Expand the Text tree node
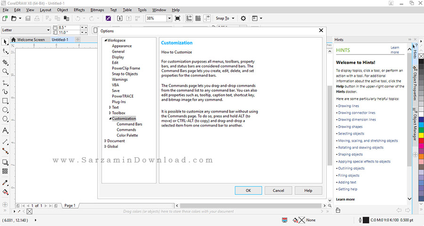This screenshot has height=226, width=424. 110,107
